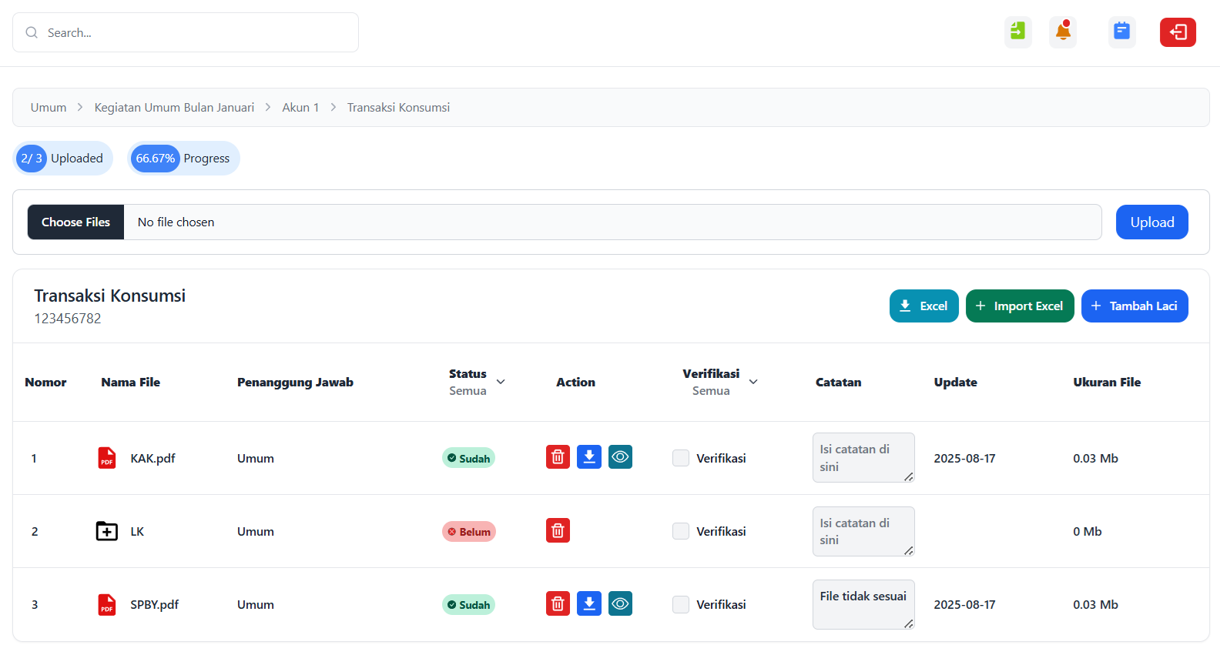Click the catatan textarea for LK
Image resolution: width=1220 pixels, height=665 pixels.
tap(863, 531)
